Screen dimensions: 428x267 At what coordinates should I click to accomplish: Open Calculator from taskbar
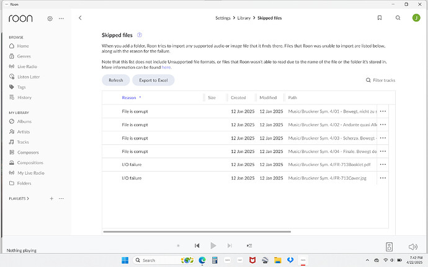pos(215,260)
